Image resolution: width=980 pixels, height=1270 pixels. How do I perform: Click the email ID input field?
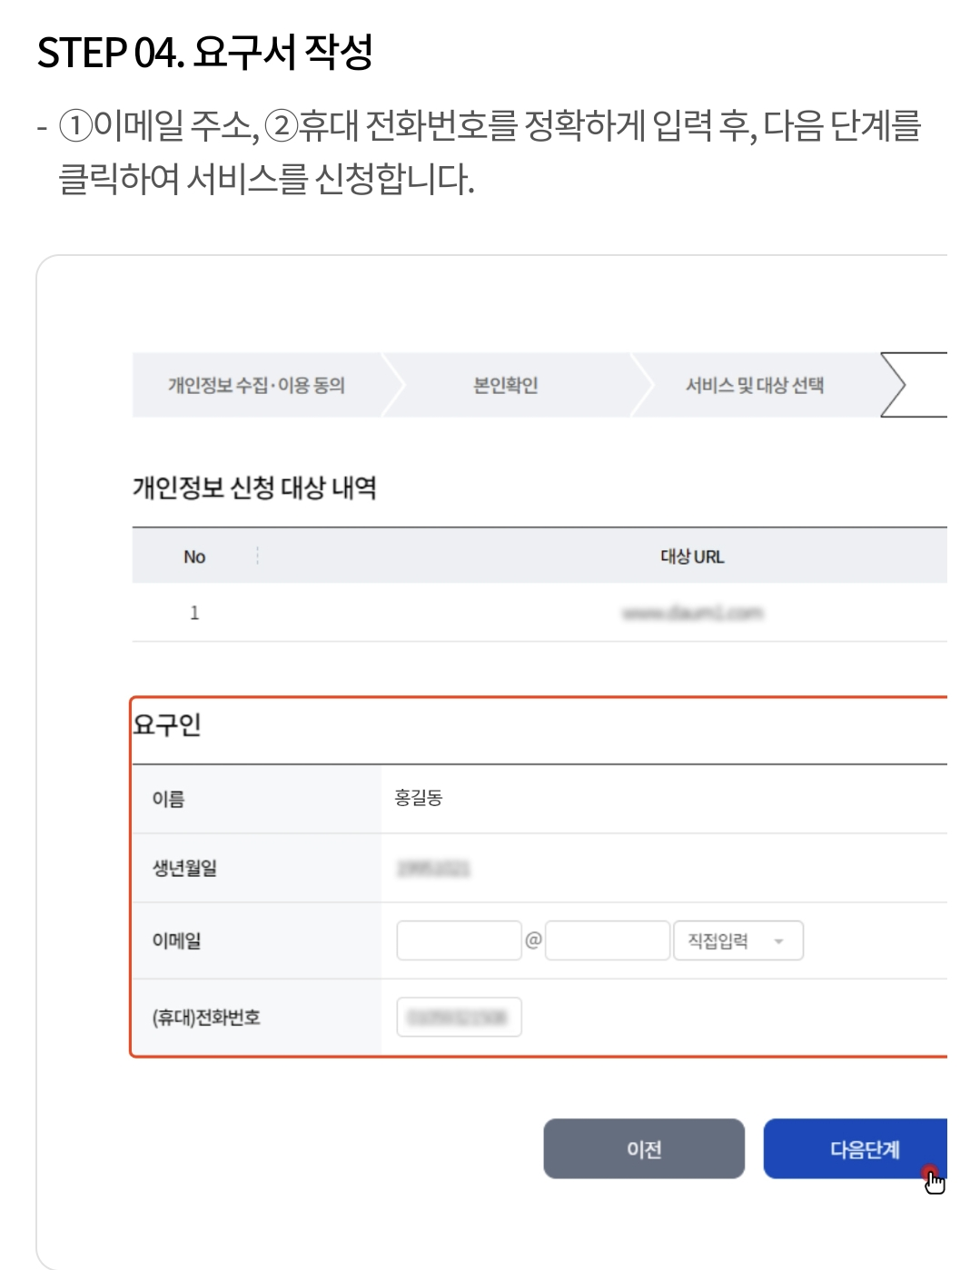pos(458,940)
